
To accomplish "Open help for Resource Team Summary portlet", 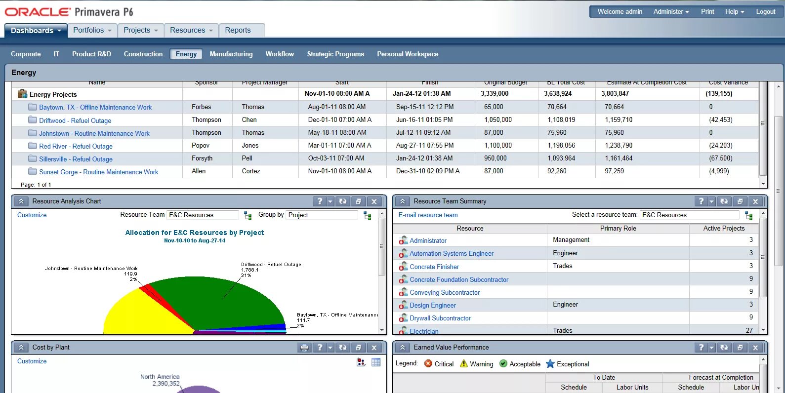I will point(701,201).
